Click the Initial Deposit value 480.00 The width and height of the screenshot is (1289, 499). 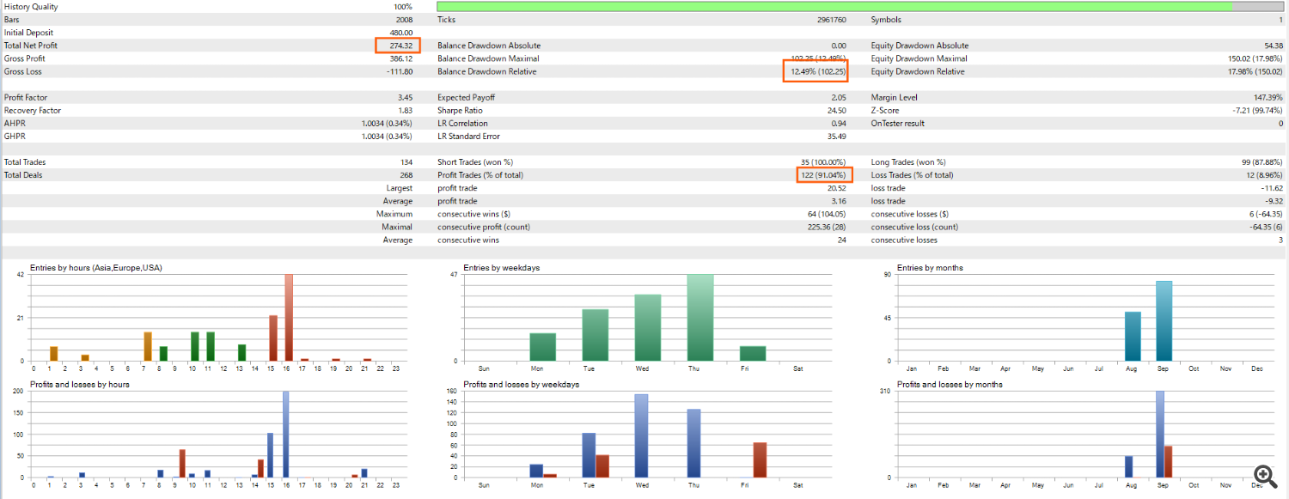[400, 33]
